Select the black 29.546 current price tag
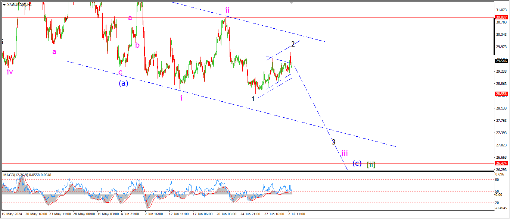The width and height of the screenshot is (510, 219). 501,61
